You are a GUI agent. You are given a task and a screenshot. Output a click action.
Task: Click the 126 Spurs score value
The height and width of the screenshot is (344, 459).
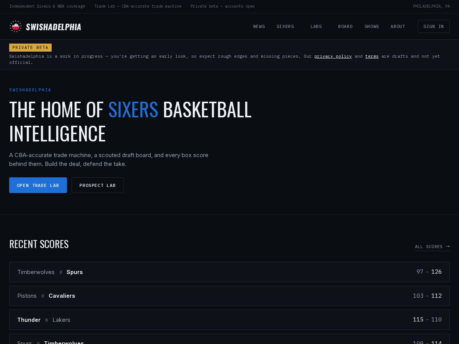436,272
